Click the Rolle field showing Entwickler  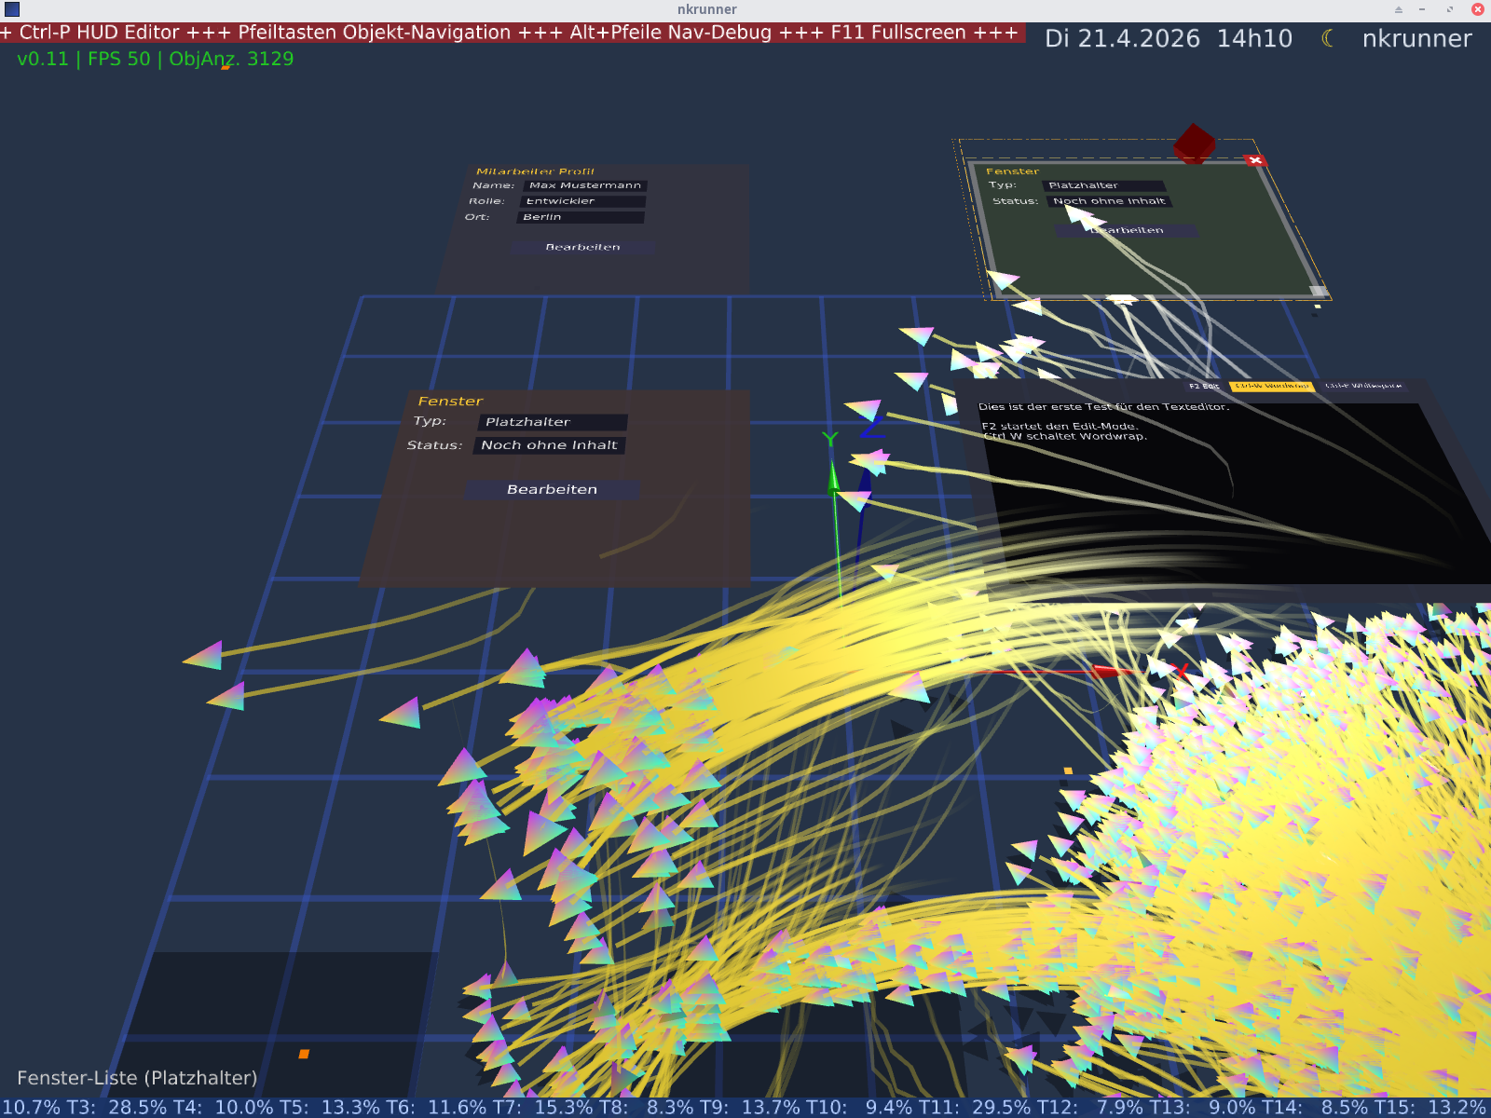tap(582, 201)
